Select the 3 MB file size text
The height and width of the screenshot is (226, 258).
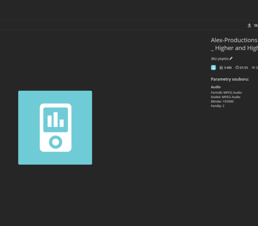(x=228, y=68)
